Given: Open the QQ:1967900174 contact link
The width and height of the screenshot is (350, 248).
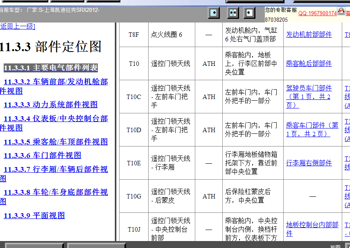Looking at the screenshot, I should [317, 13].
